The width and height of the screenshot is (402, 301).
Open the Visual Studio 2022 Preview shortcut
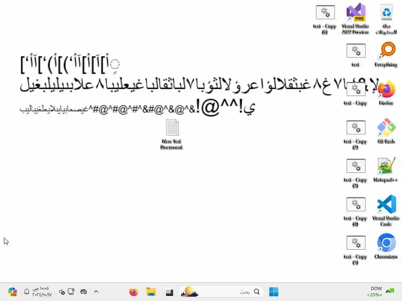point(356,18)
